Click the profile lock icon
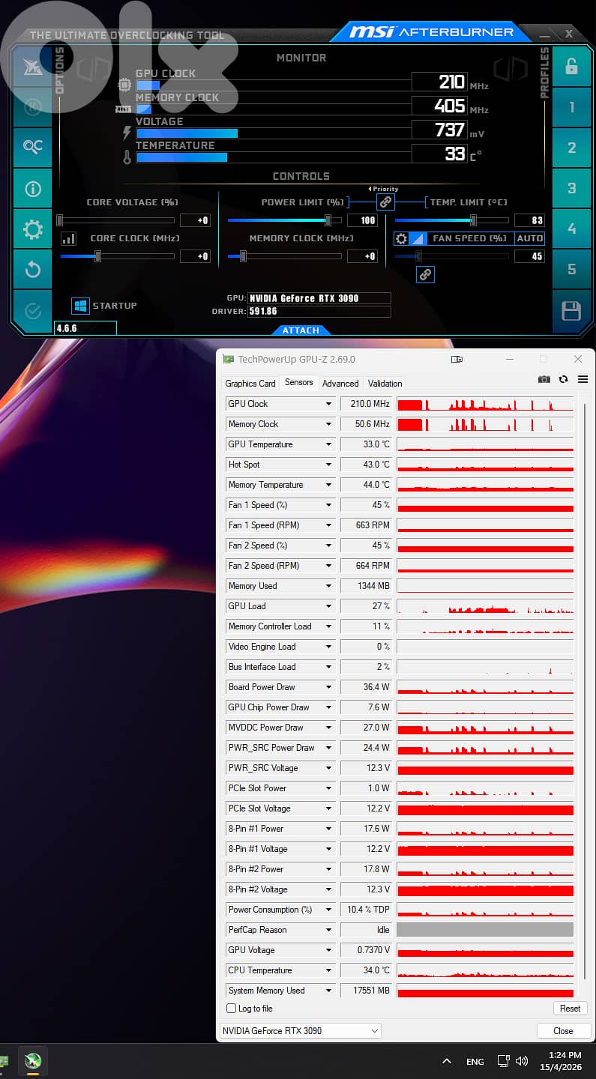 [x=571, y=67]
